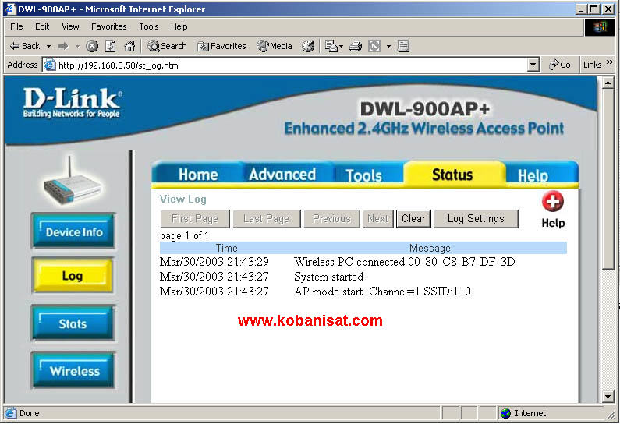Expand the address bar dropdown
Screen dimensions: 620x424
point(533,65)
